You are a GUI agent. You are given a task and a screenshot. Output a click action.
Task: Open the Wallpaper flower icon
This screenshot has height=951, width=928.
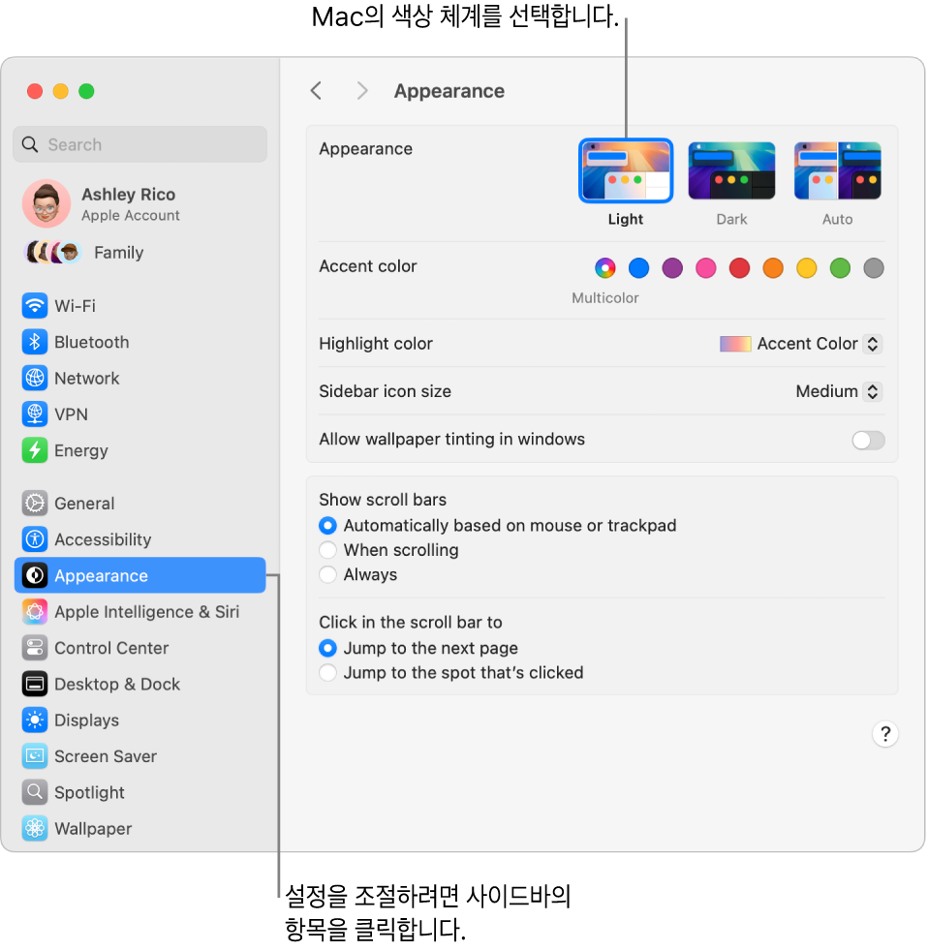35,828
